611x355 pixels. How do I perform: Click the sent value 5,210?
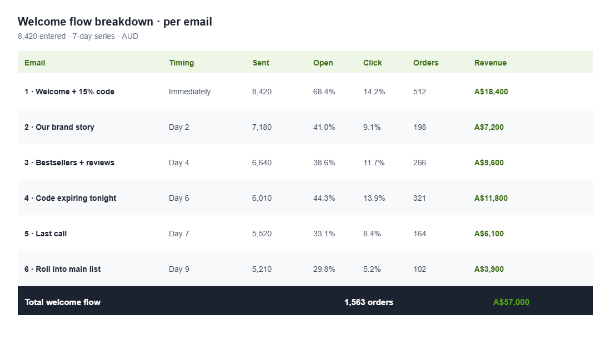click(262, 269)
